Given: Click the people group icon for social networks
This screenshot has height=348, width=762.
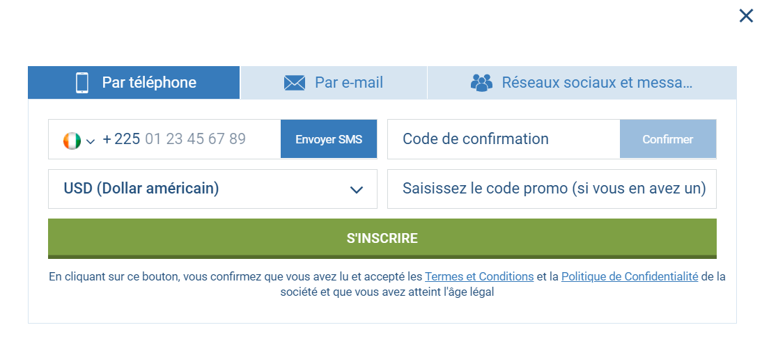Looking at the screenshot, I should (481, 83).
